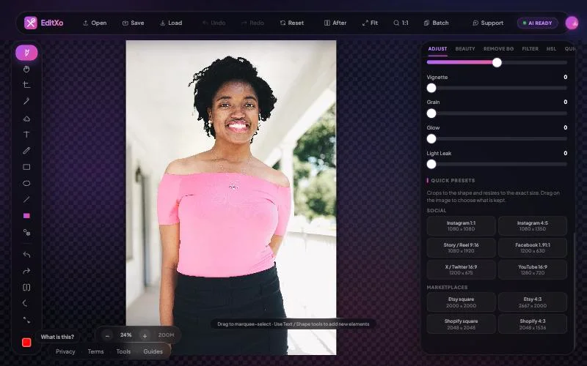Image resolution: width=587 pixels, height=366 pixels.
Task: Click the Vignette slider handle
Action: (431, 88)
